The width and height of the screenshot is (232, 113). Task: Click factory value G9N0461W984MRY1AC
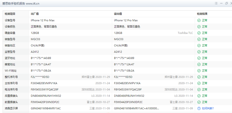pos(46,108)
